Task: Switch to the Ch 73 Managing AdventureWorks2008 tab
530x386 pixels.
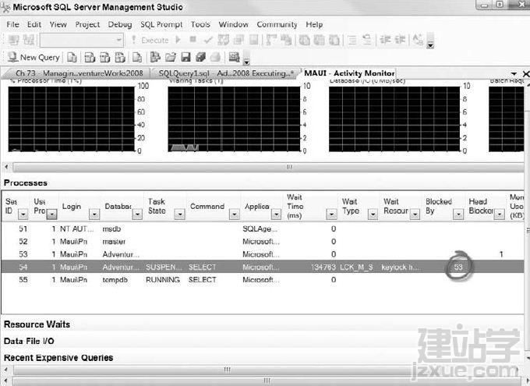Action: [79, 73]
